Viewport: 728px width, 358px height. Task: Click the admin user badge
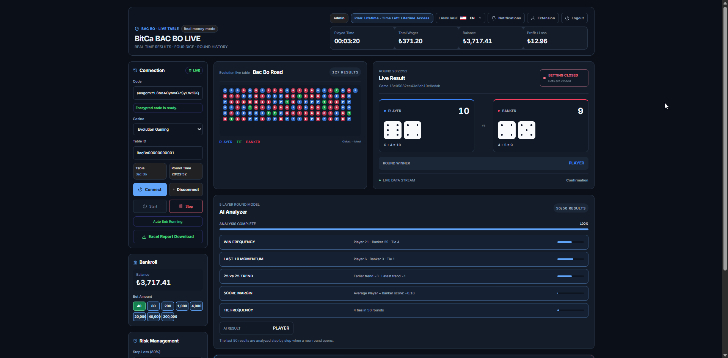(x=339, y=18)
